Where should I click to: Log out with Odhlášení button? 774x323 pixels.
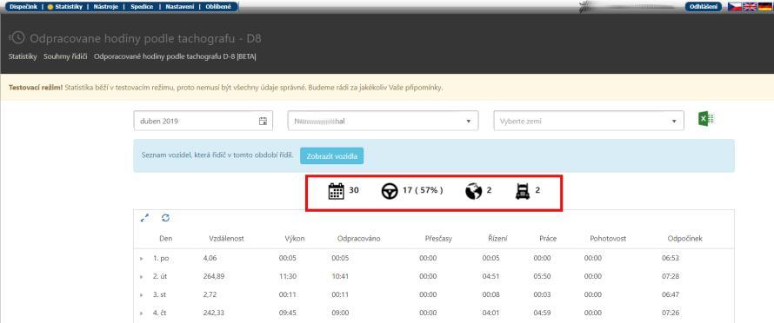[x=703, y=6]
